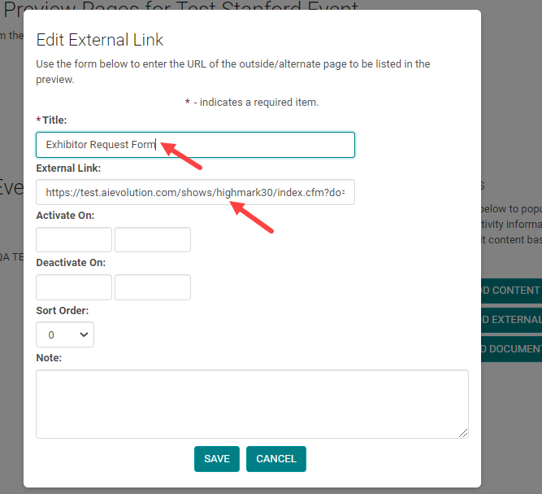This screenshot has height=494, width=542.
Task: Click inside the Note text area
Action: [x=252, y=404]
